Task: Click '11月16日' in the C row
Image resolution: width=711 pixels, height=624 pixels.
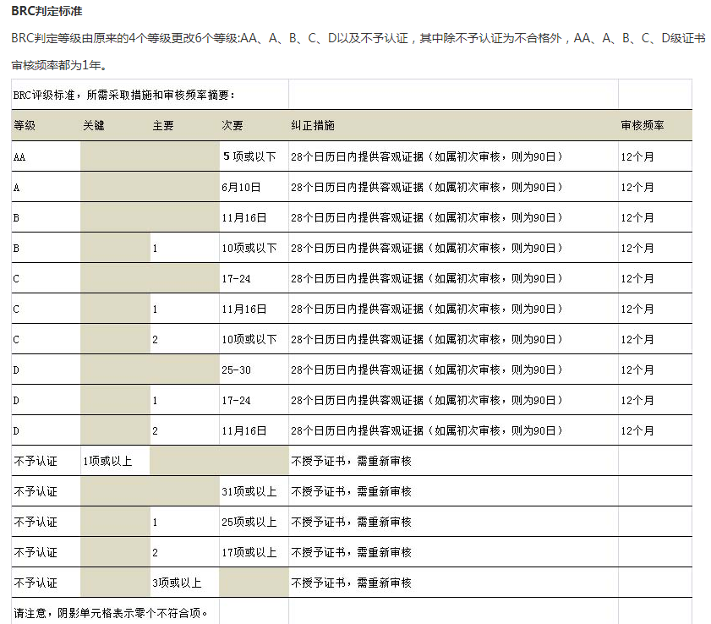Action: point(244,309)
